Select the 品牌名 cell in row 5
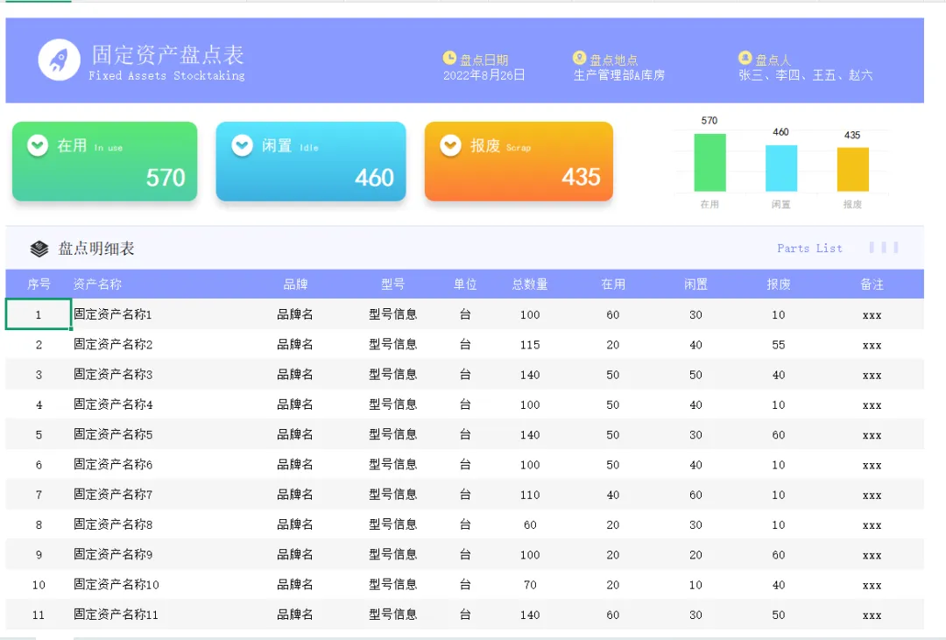 295,434
